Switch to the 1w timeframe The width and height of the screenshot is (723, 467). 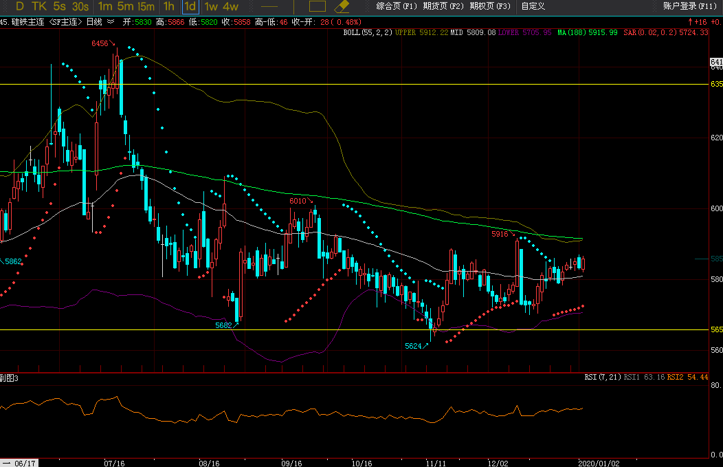(x=211, y=6)
